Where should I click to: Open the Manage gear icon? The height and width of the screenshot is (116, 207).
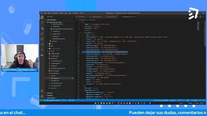coord(42,96)
